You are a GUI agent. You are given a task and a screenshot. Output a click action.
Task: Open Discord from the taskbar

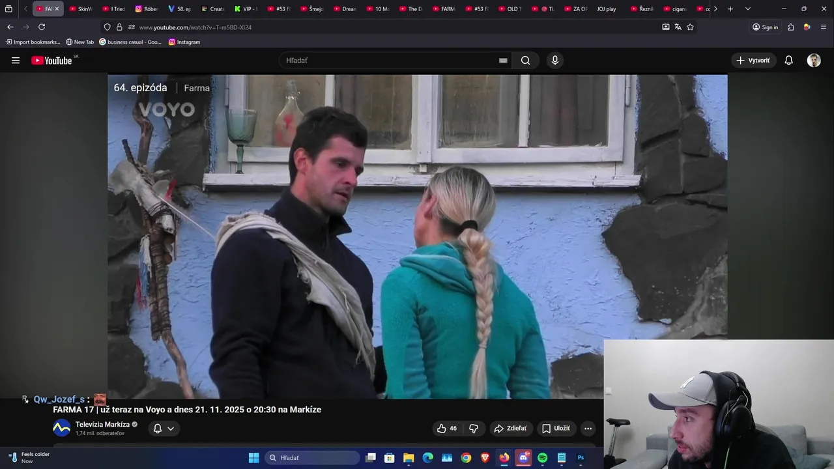523,458
